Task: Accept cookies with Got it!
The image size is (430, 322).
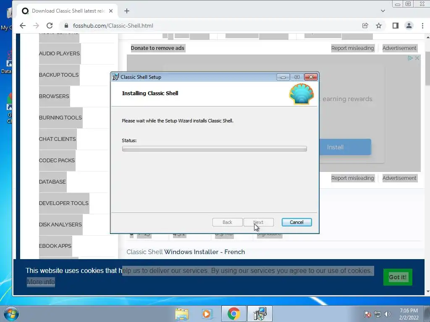Action: tap(398, 277)
